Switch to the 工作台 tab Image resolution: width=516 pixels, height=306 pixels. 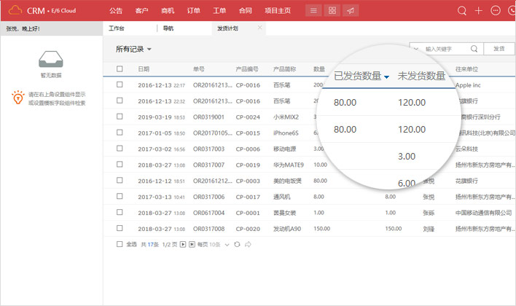pyautogui.click(x=116, y=28)
